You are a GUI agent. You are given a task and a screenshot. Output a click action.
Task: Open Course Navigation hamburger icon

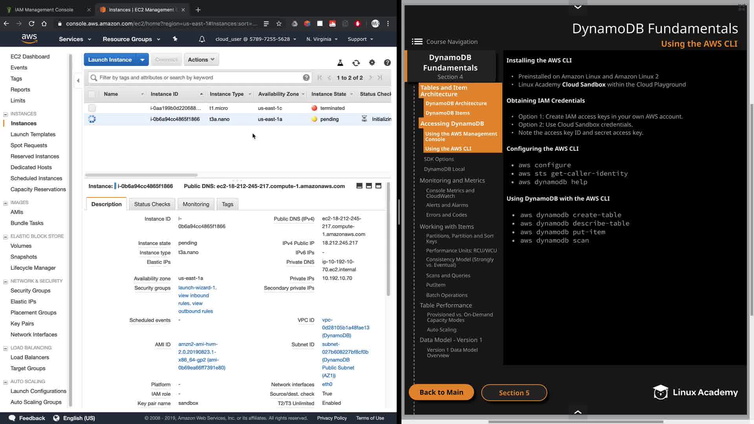click(x=417, y=42)
